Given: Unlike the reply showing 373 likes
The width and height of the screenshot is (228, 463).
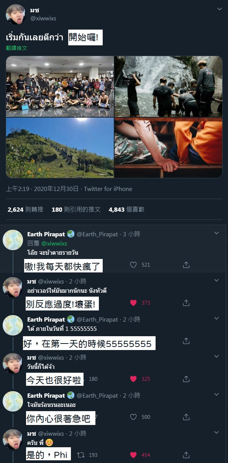Looking at the screenshot, I should tap(133, 303).
